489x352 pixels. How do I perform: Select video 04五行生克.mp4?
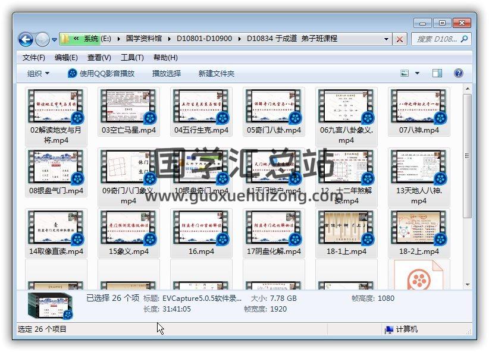201,112
